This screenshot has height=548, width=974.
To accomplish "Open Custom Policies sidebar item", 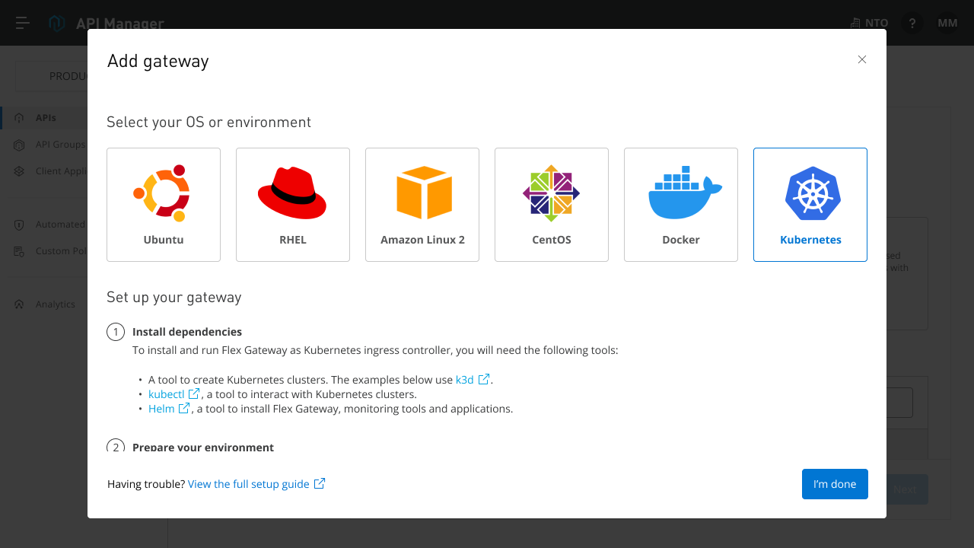I will [x=49, y=251].
